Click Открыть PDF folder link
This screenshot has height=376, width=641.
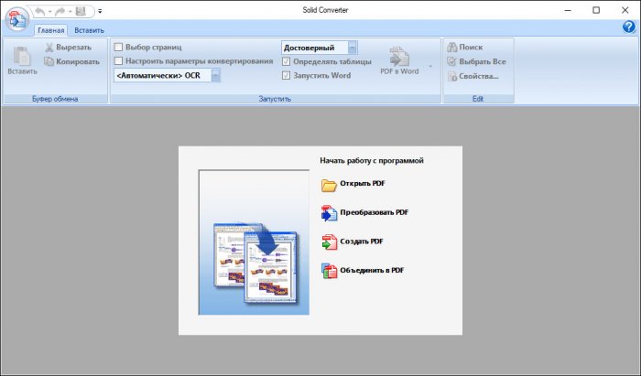pos(353,185)
